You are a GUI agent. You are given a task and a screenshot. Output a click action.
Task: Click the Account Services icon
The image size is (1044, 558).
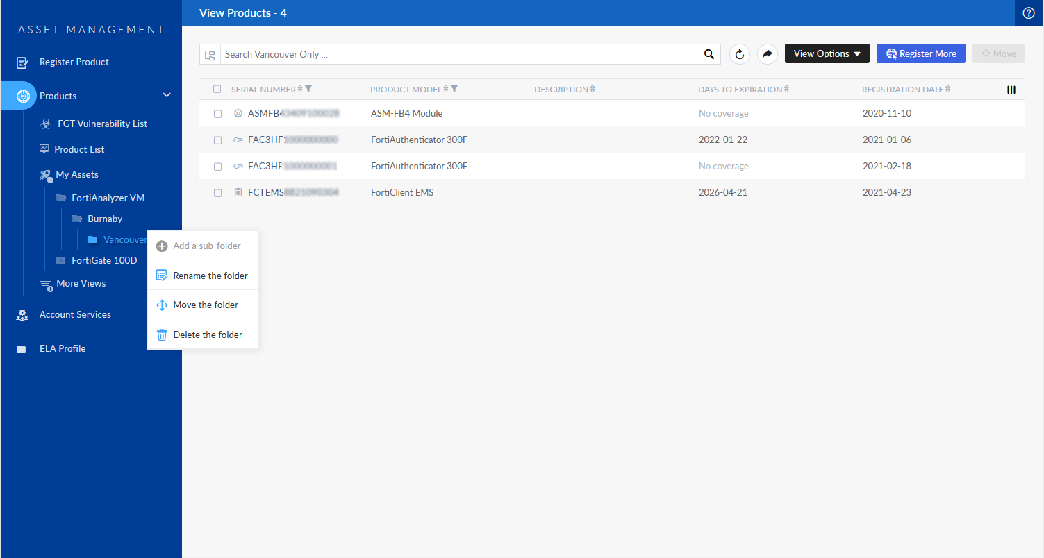coord(22,315)
